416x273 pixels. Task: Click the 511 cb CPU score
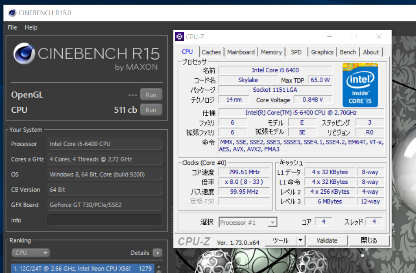(x=125, y=110)
